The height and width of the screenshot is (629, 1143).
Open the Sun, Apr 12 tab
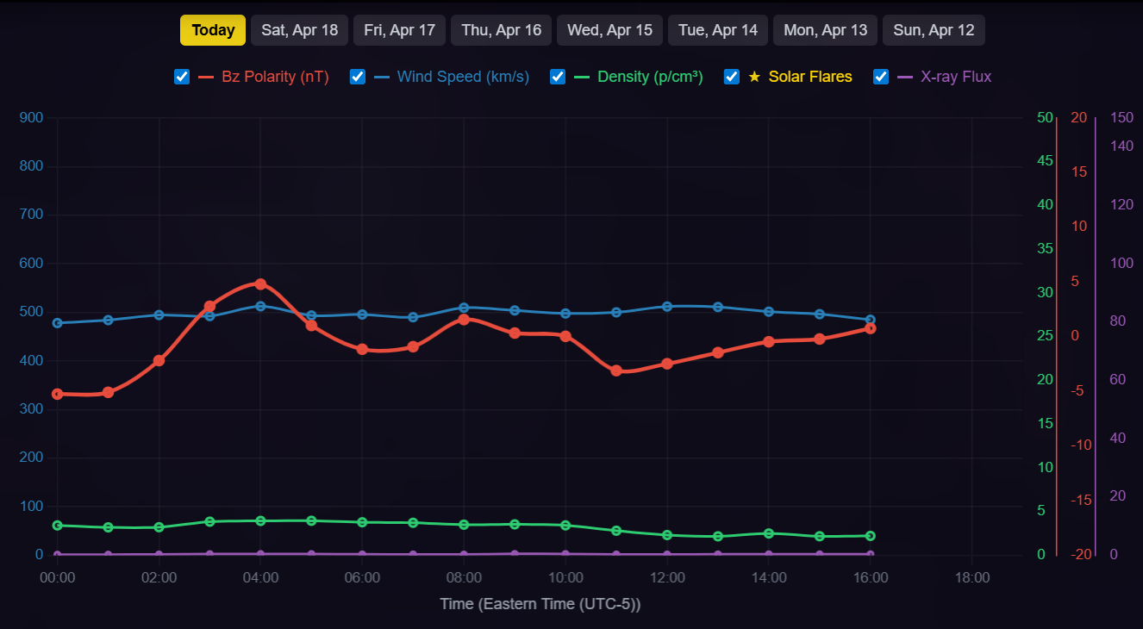(934, 29)
